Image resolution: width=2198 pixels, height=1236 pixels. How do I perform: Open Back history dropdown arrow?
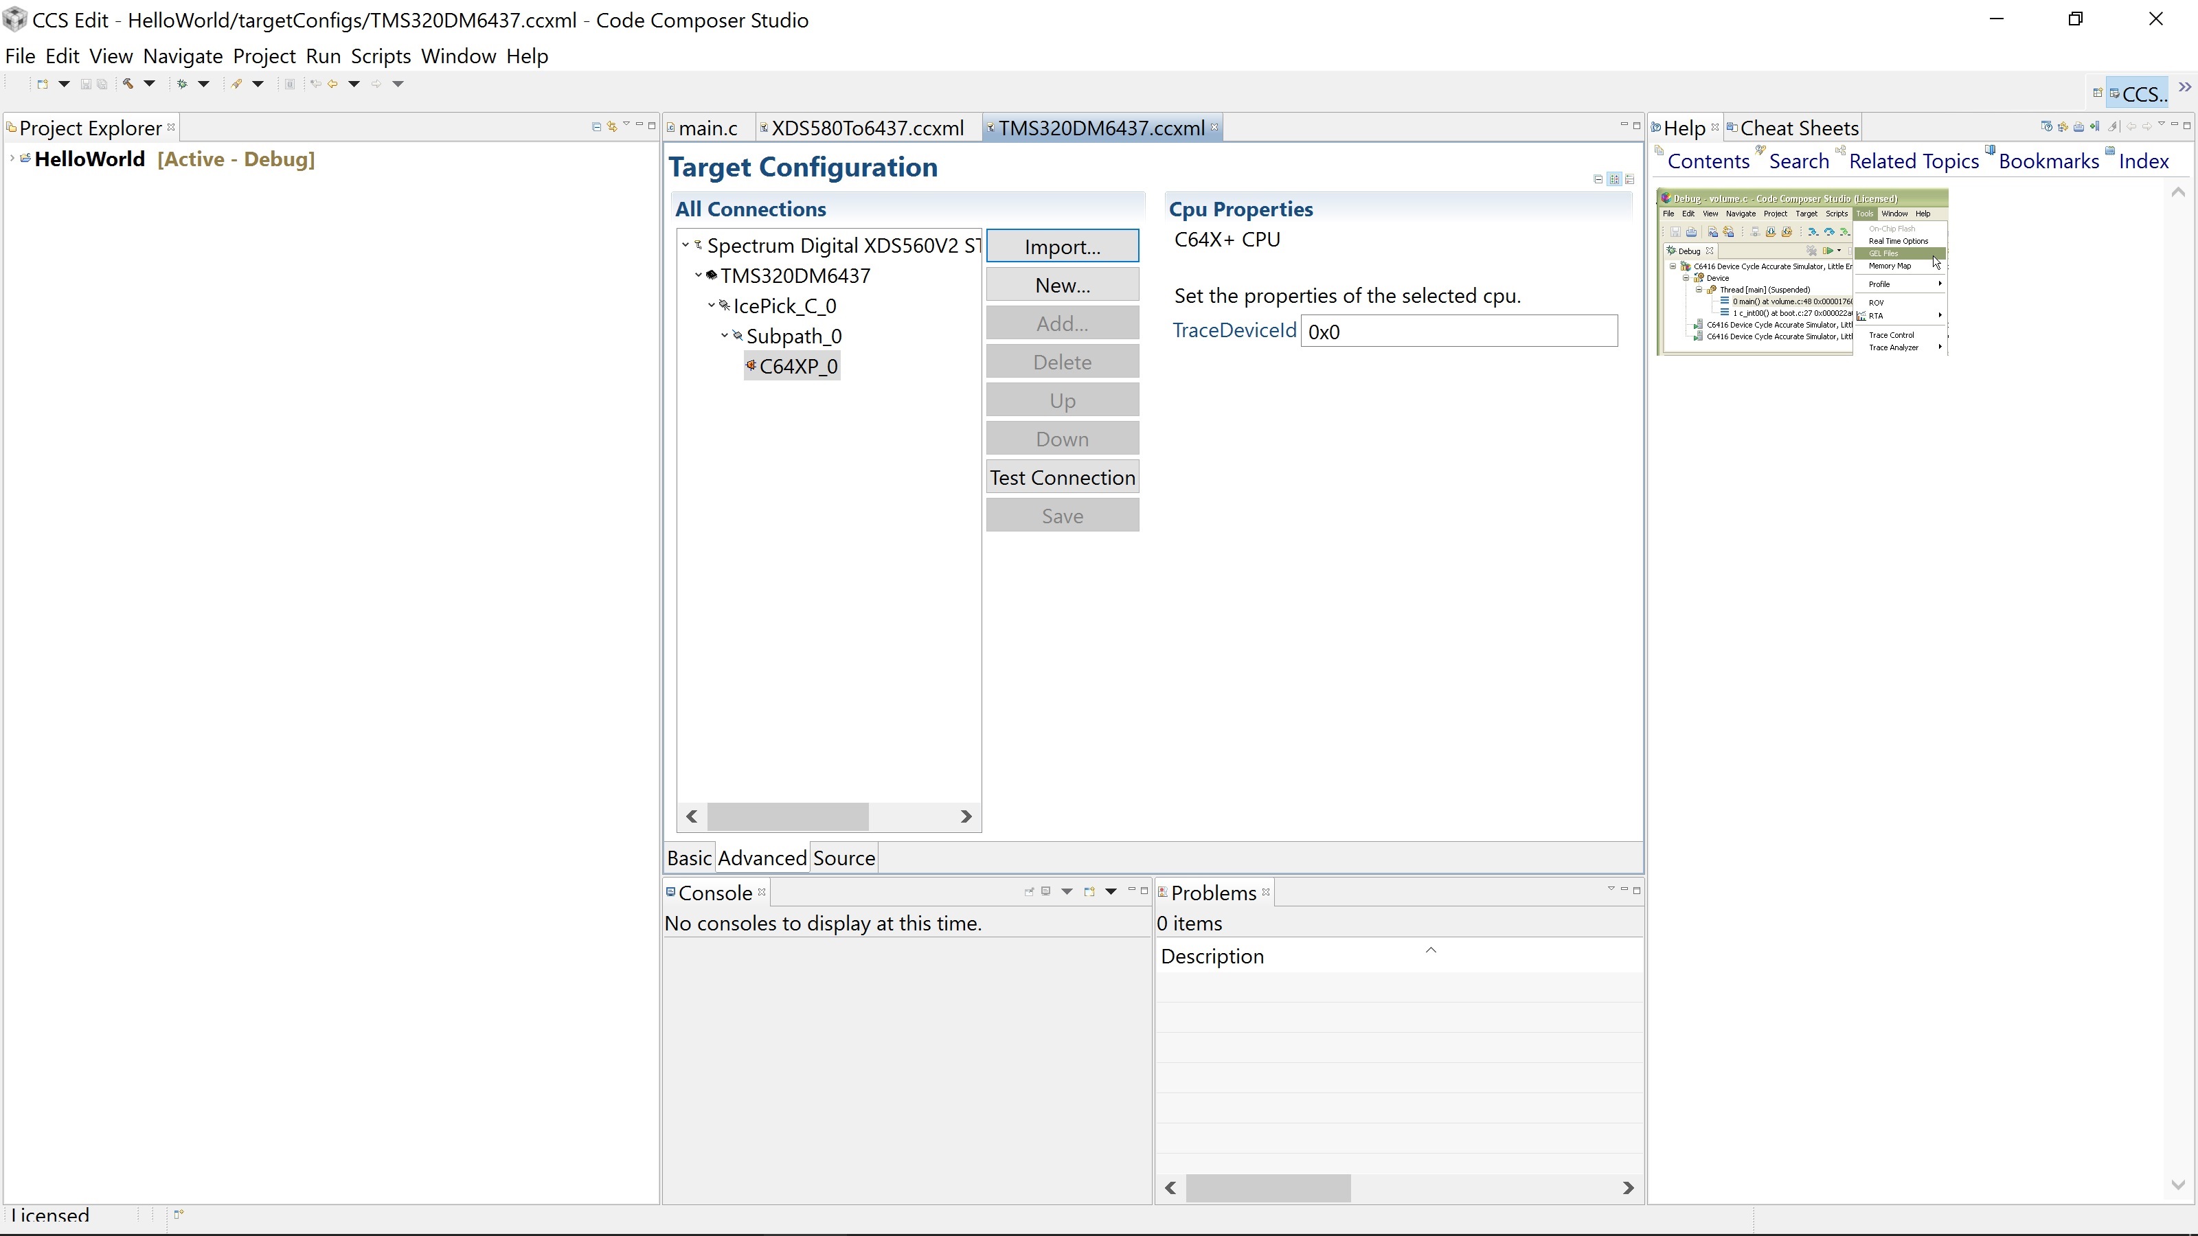(x=354, y=84)
